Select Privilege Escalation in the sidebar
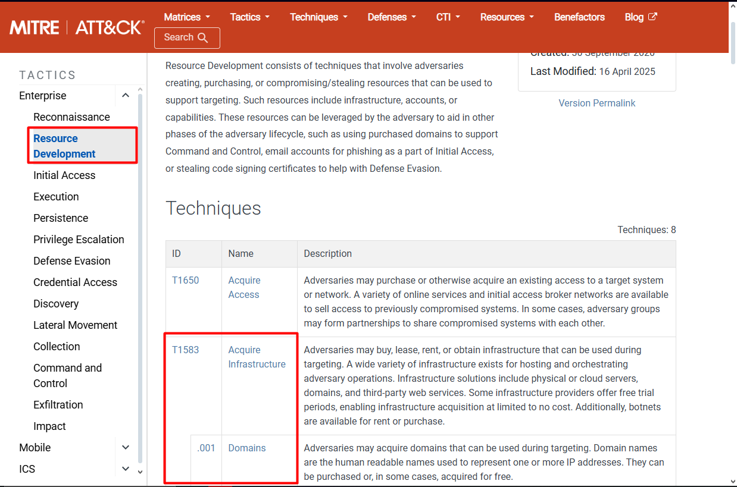This screenshot has width=737, height=487. point(79,240)
